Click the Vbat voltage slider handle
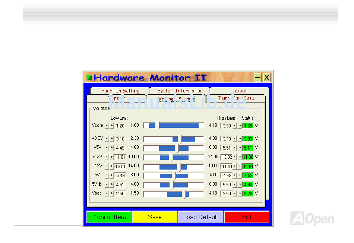Viewport: 354px width, 243px height. tap(184, 194)
